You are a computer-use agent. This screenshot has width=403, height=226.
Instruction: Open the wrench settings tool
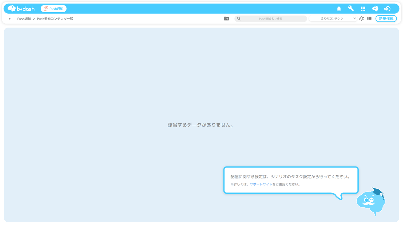click(x=351, y=9)
